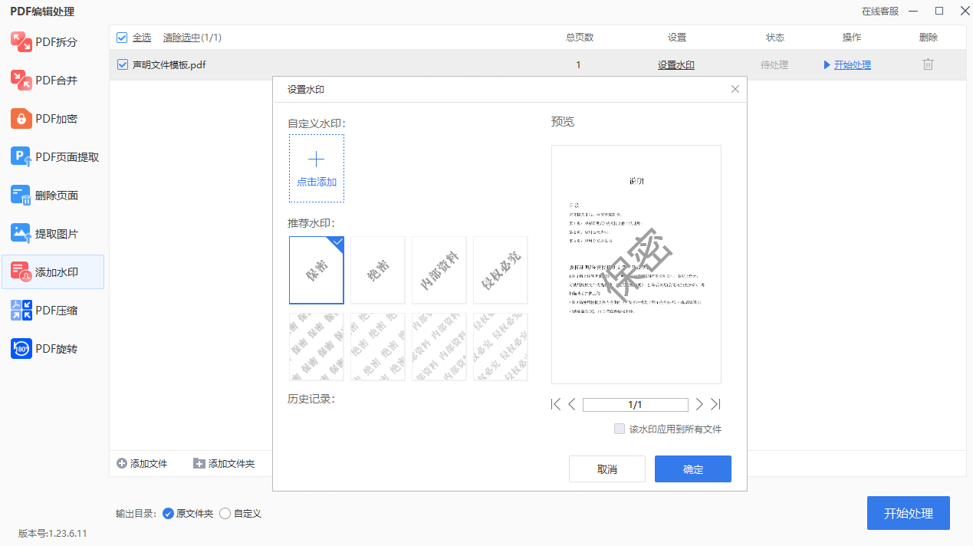Viewport: 973px width, 546px height.
Task: Click the play triangle beside 开始处理 link
Action: [827, 65]
